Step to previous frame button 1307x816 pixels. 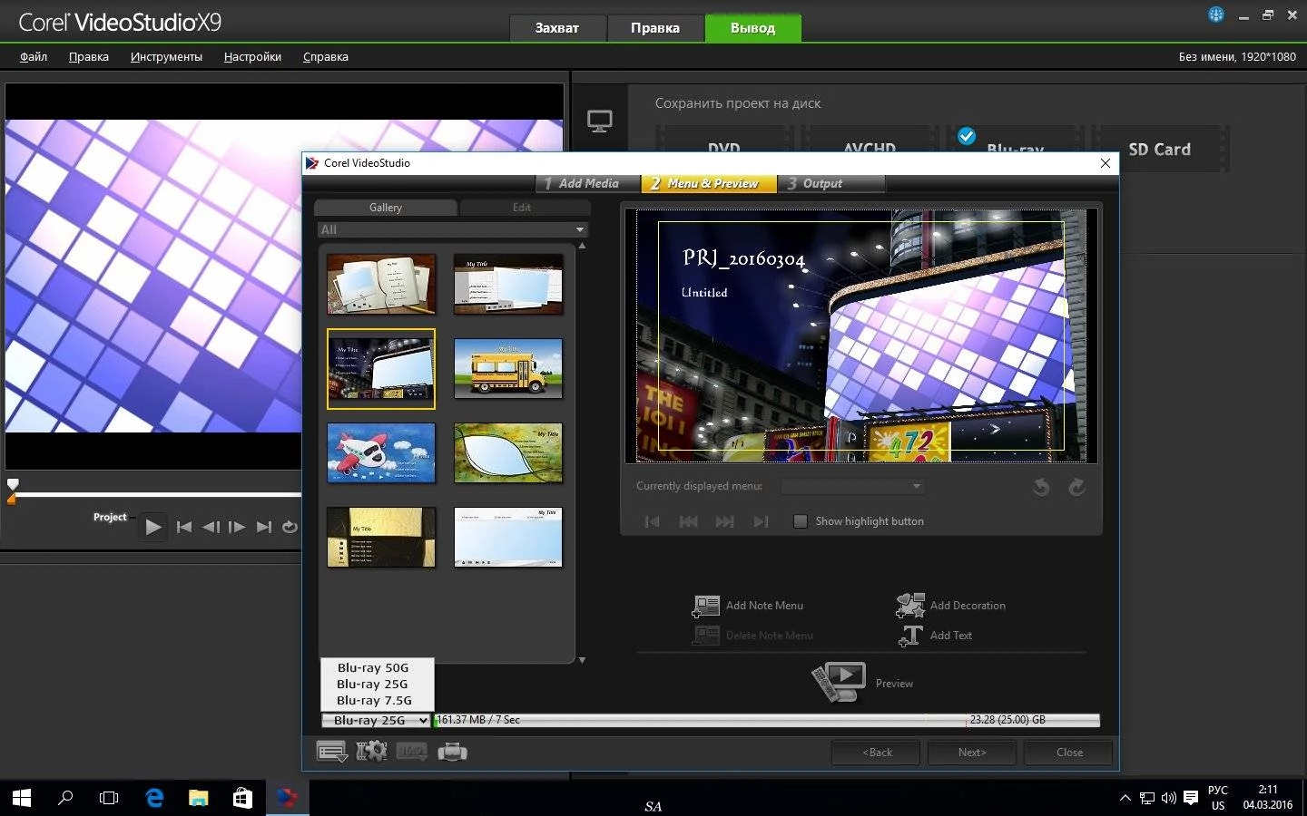pyautogui.click(x=211, y=527)
